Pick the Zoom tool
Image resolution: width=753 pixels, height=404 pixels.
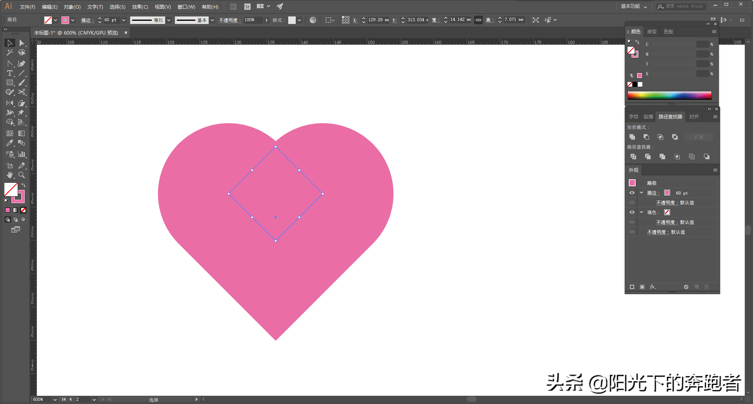click(22, 175)
